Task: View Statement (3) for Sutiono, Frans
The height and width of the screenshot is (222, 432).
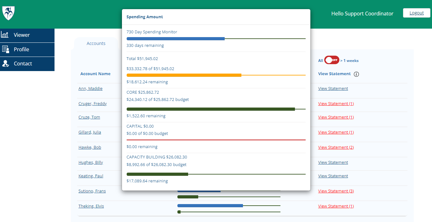Action: [336, 191]
